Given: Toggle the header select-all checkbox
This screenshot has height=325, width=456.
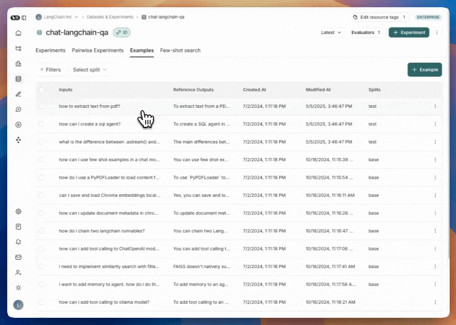Looking at the screenshot, I should coord(41,89).
